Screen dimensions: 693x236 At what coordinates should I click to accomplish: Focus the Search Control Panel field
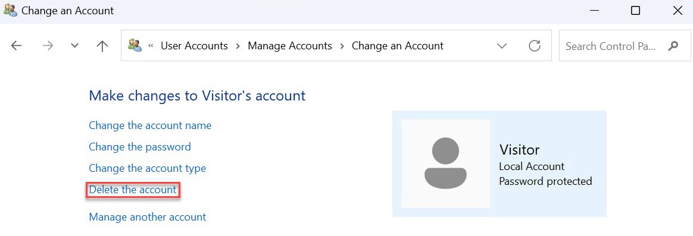pos(625,45)
